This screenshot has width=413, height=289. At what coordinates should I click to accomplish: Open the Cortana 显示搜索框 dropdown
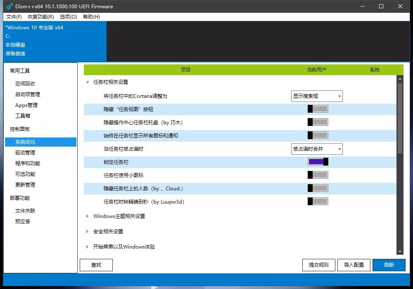(x=316, y=96)
